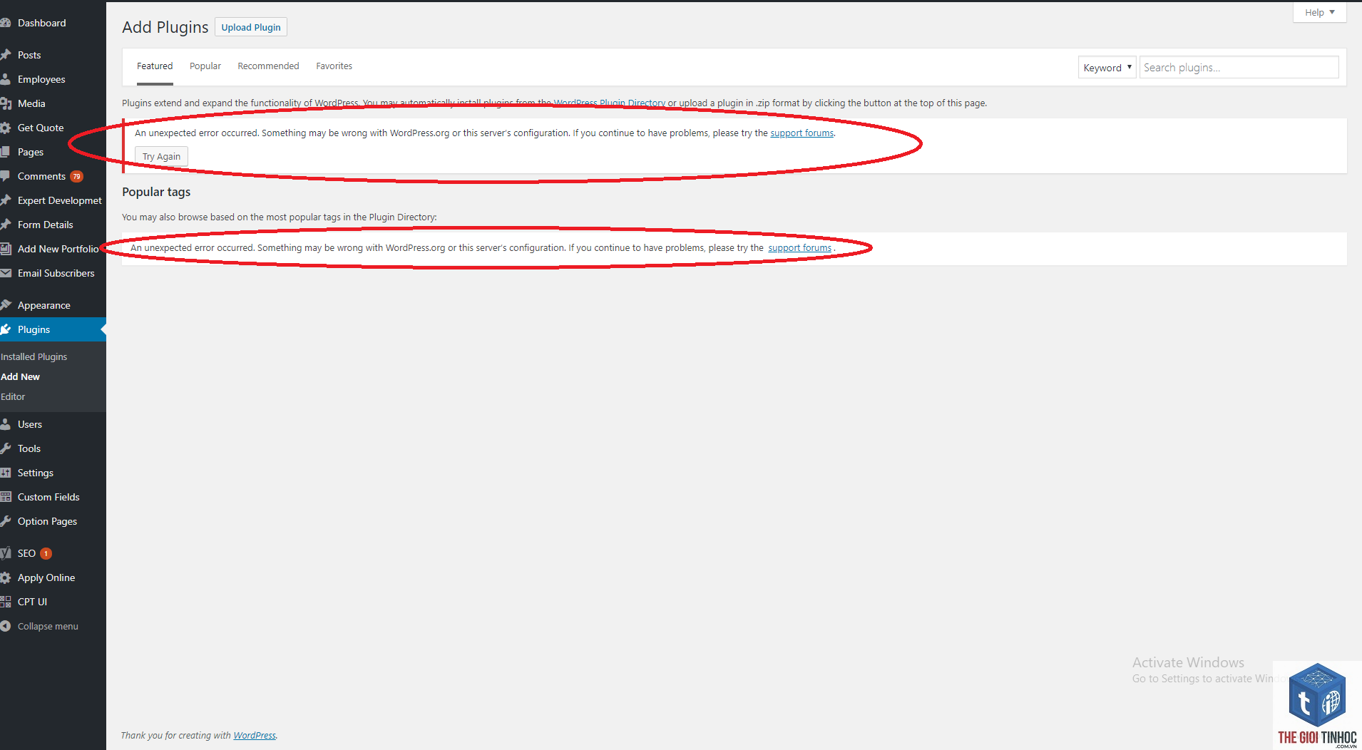The image size is (1362, 750).
Task: Open the Keyword search type dropdown
Action: pos(1107,68)
